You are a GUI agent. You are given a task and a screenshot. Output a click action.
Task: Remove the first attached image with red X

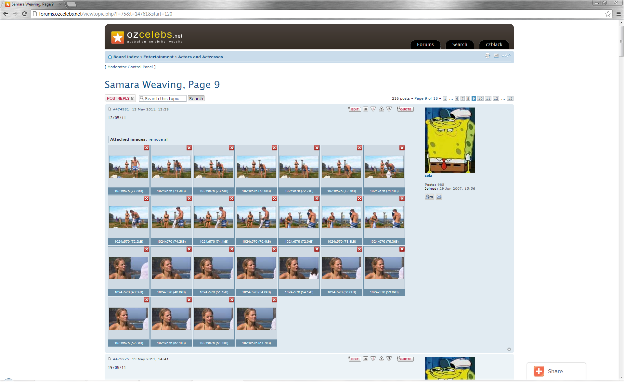click(x=147, y=148)
